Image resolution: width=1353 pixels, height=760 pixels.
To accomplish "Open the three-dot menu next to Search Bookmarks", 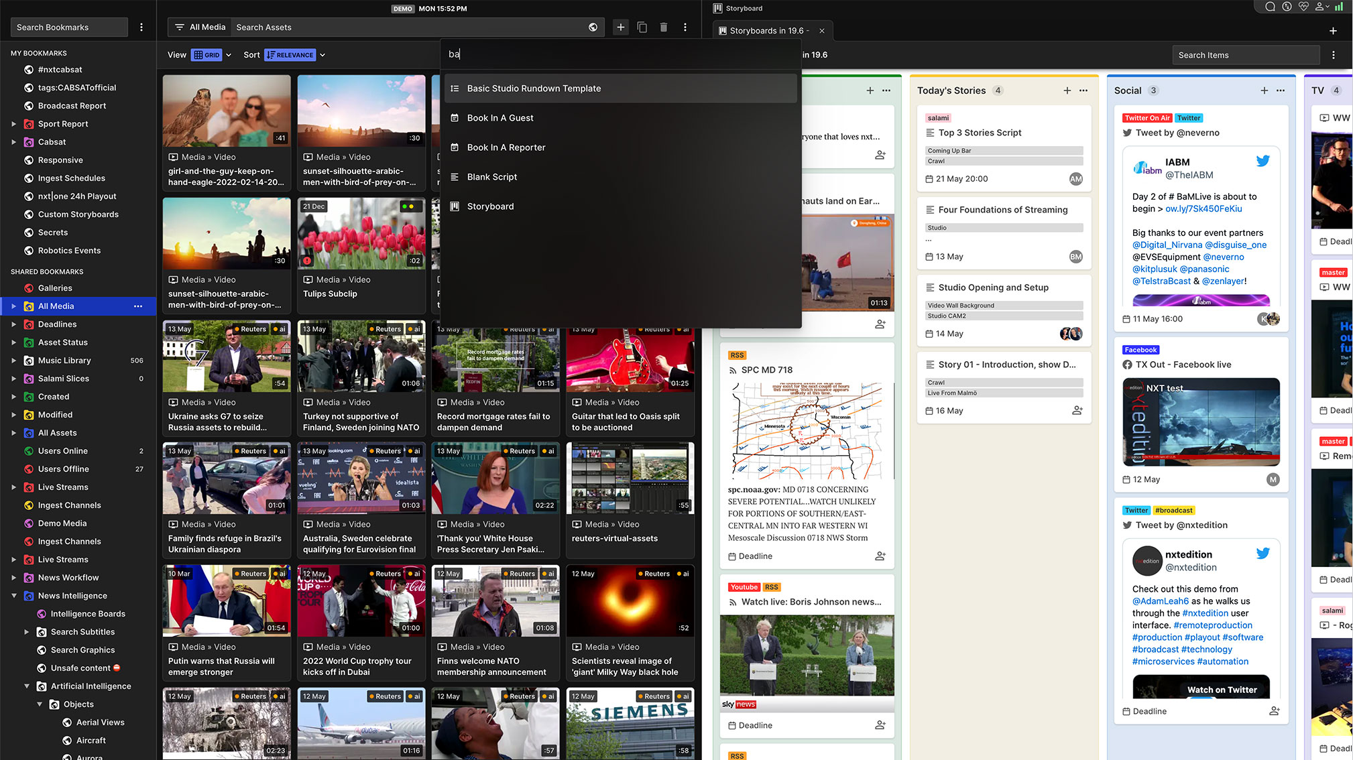I will 141,27.
